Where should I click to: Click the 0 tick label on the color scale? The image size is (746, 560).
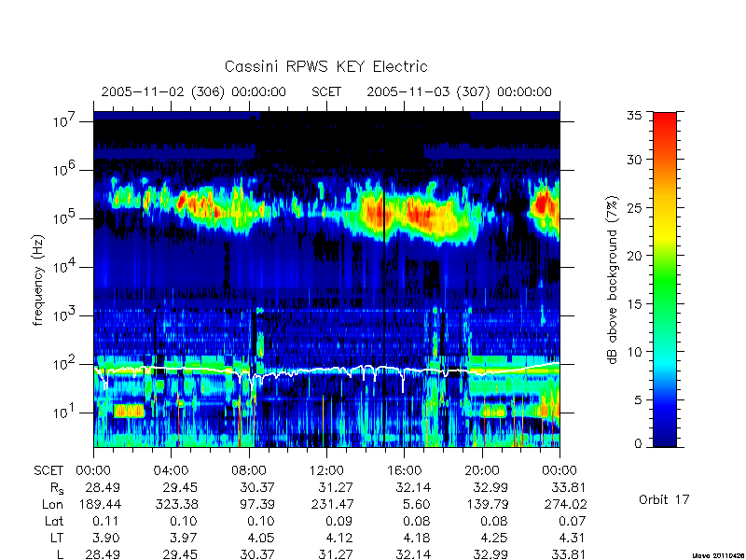coord(638,443)
